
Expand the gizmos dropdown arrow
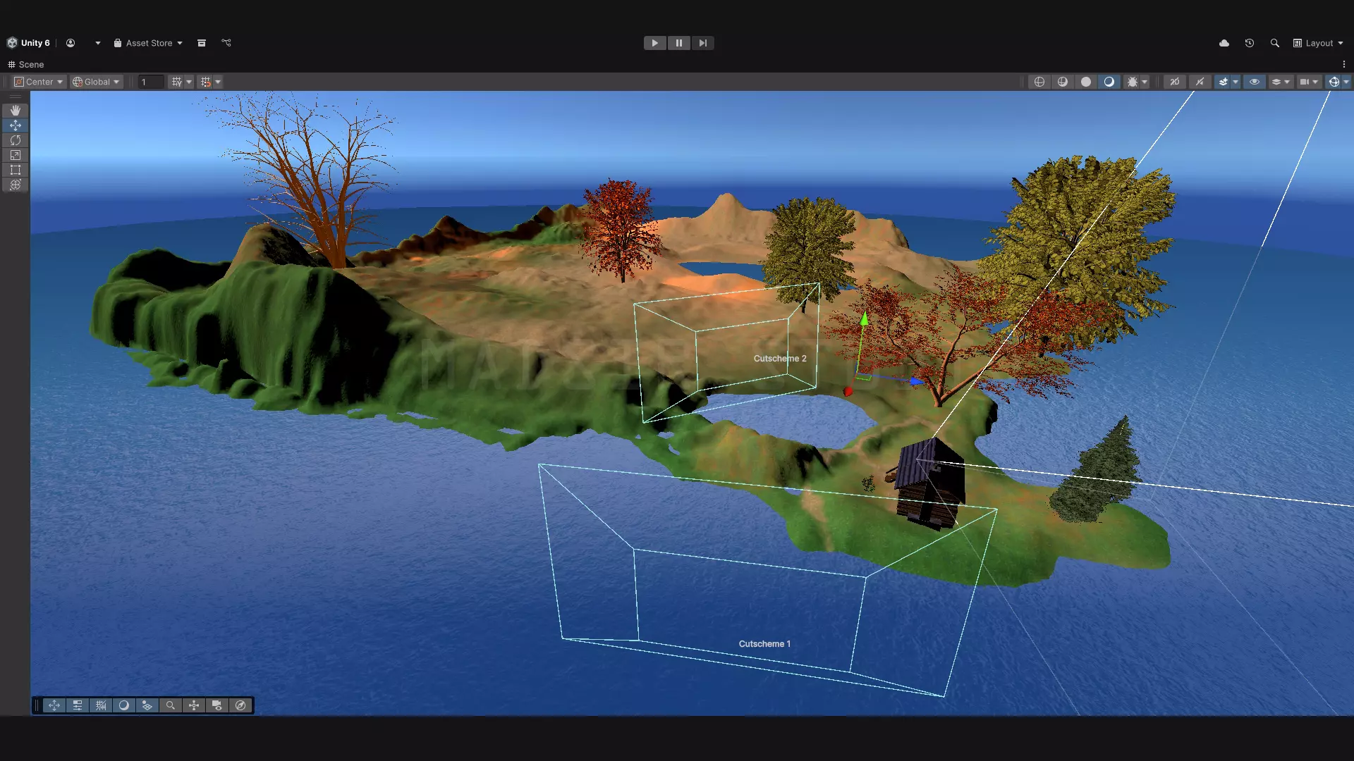point(1346,82)
